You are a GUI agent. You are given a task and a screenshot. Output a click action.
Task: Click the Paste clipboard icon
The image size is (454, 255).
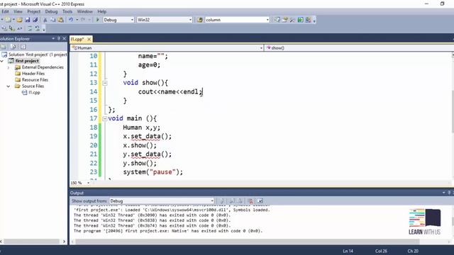coord(60,20)
